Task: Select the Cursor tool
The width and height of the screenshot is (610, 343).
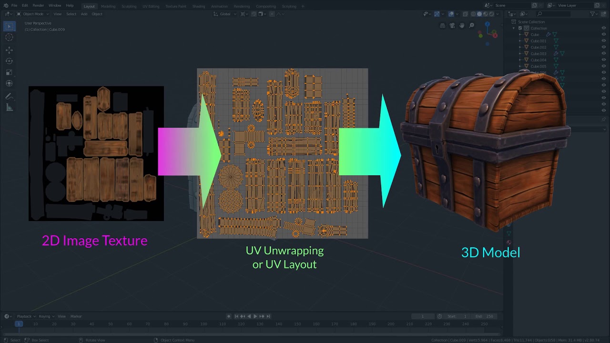Action: coord(9,38)
